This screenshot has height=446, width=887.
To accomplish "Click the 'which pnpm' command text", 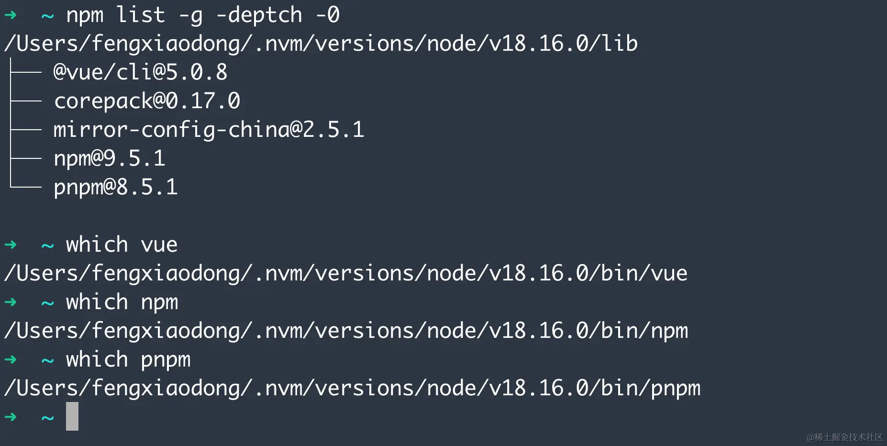I will coord(128,360).
